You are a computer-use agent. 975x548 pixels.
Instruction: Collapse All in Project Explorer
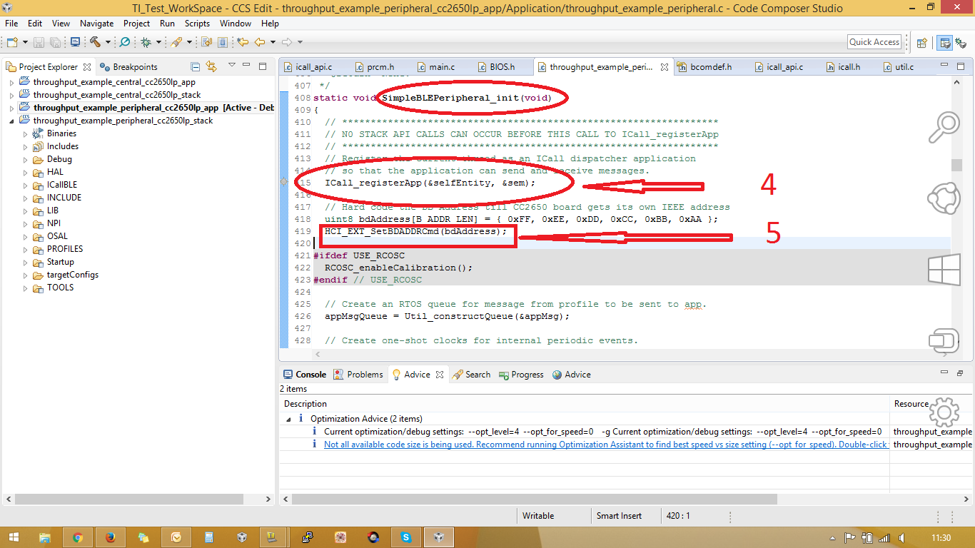[196, 66]
